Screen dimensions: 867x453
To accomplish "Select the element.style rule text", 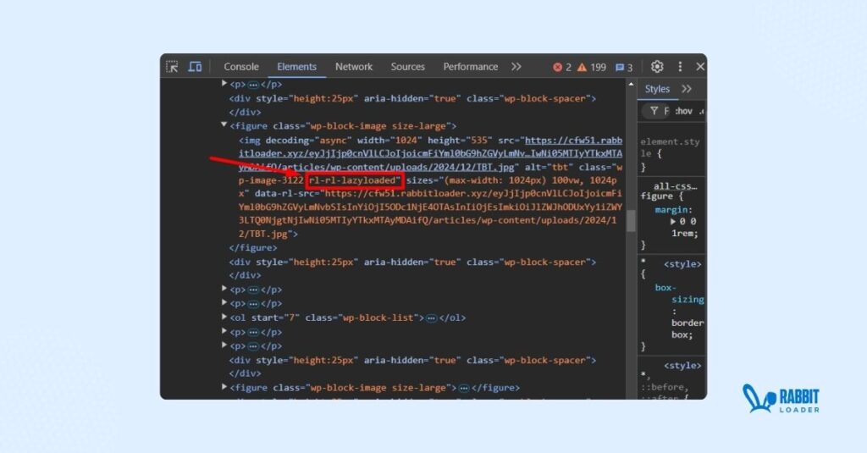I will click(x=670, y=147).
